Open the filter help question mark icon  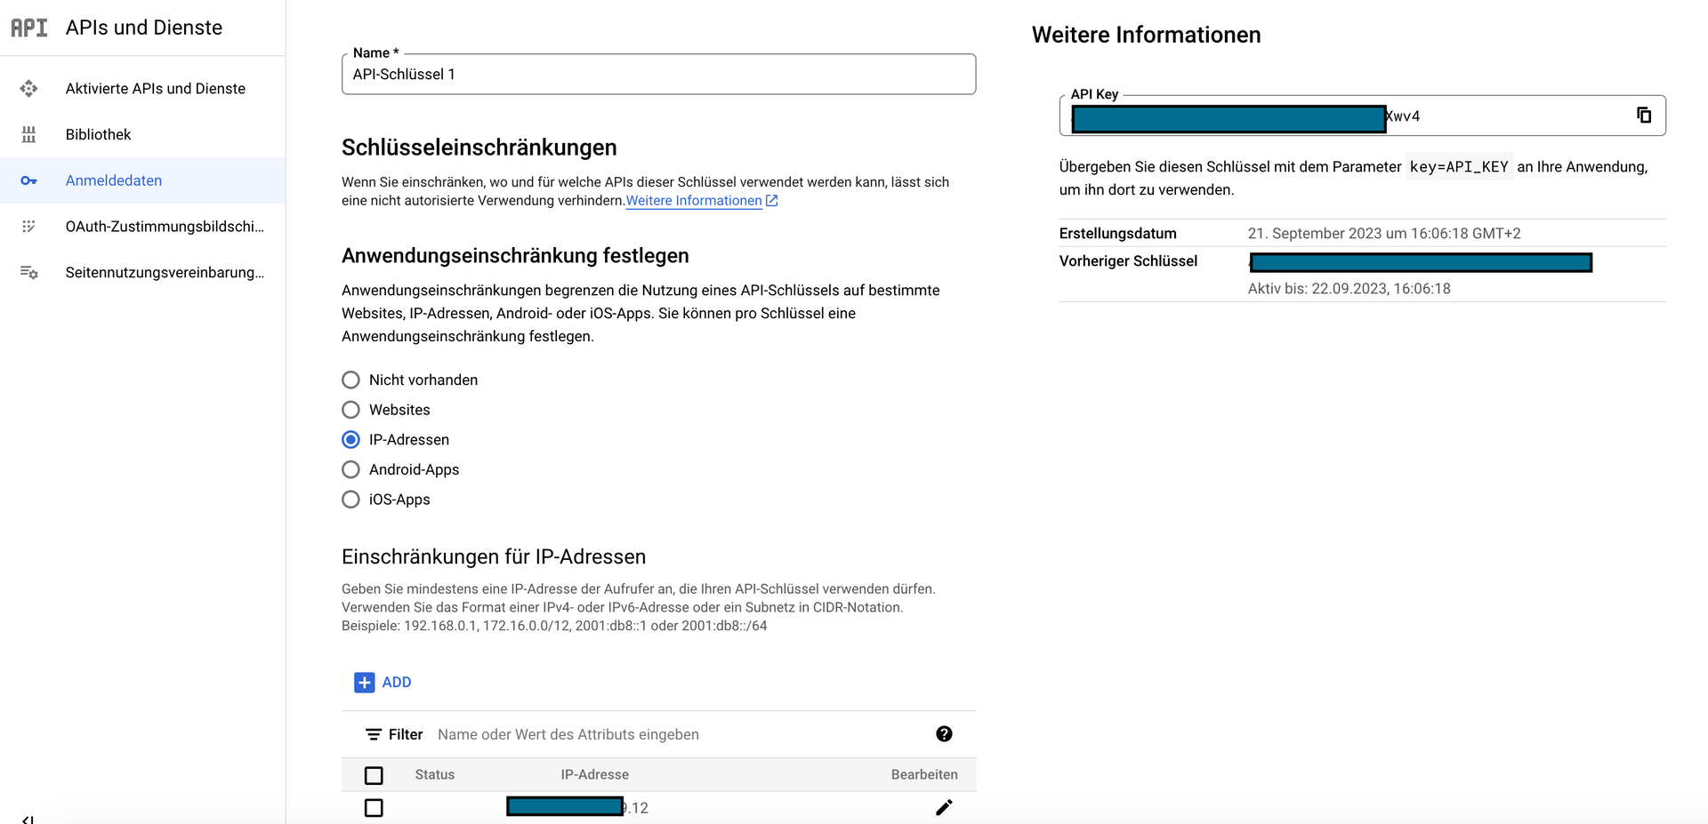pyautogui.click(x=944, y=734)
